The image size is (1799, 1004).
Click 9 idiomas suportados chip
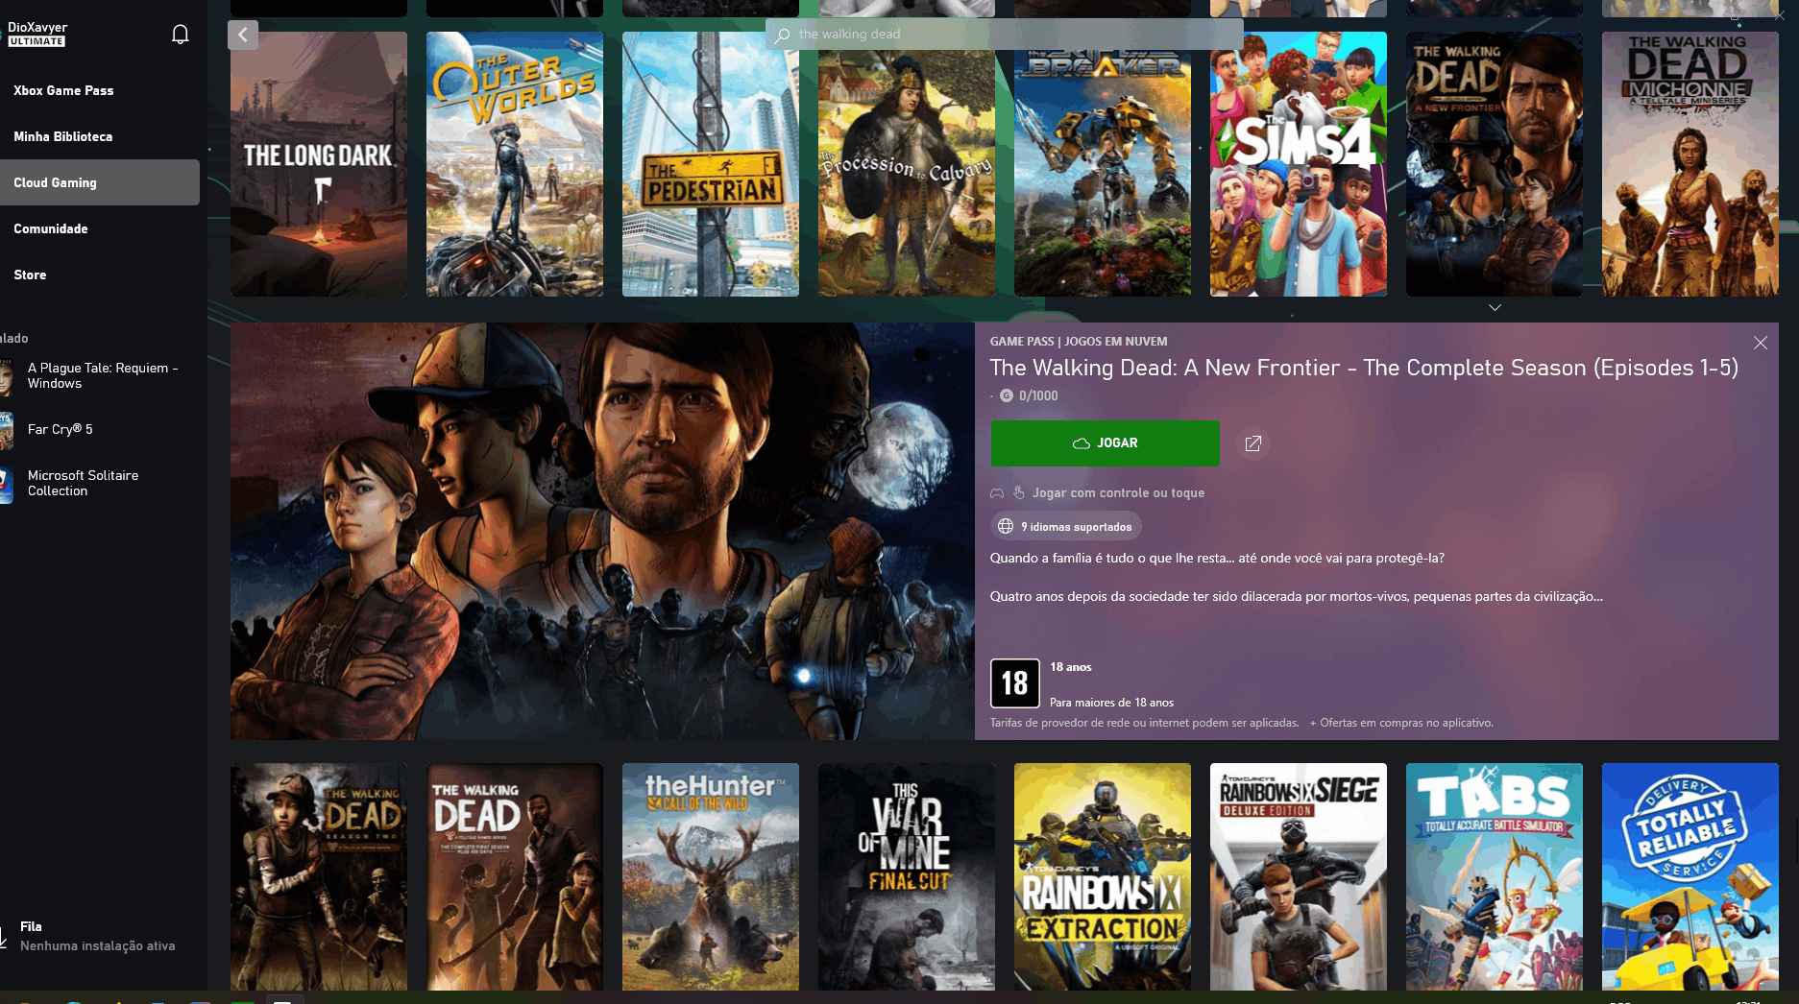tap(1066, 526)
